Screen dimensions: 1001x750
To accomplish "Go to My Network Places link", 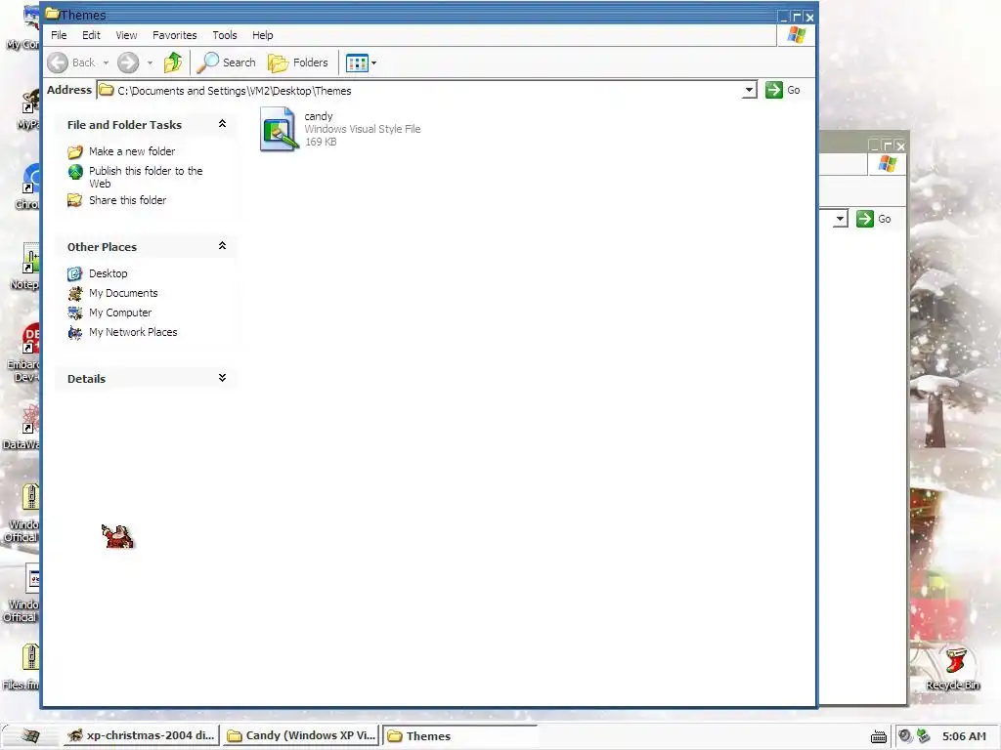I will 133,332.
